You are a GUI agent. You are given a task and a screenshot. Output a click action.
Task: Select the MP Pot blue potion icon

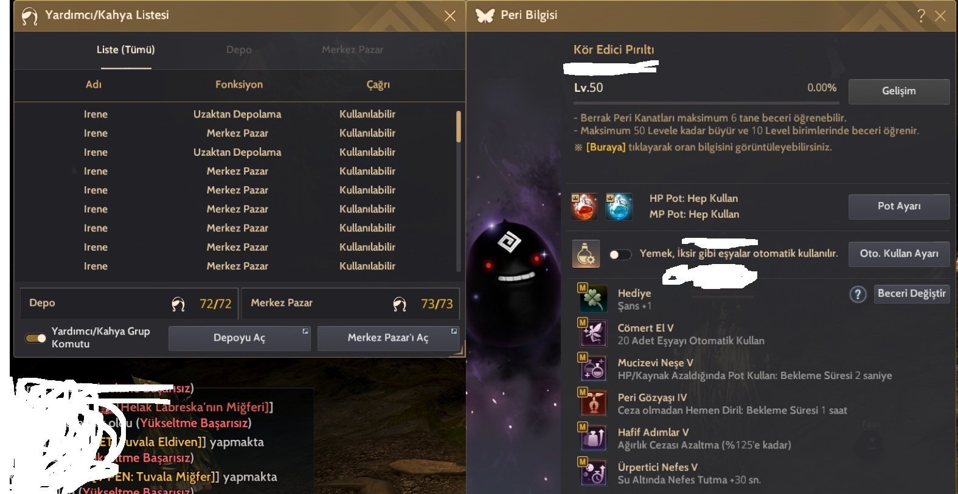point(619,206)
